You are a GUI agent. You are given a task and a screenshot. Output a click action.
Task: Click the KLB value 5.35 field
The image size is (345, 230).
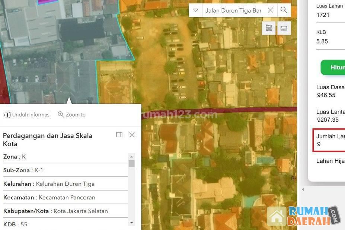[x=322, y=41]
